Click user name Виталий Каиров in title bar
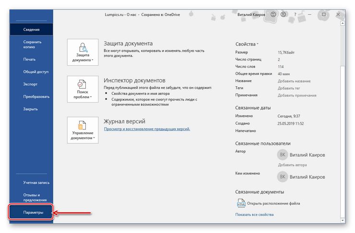The height and width of the screenshot is (233, 355). pyautogui.click(x=251, y=14)
